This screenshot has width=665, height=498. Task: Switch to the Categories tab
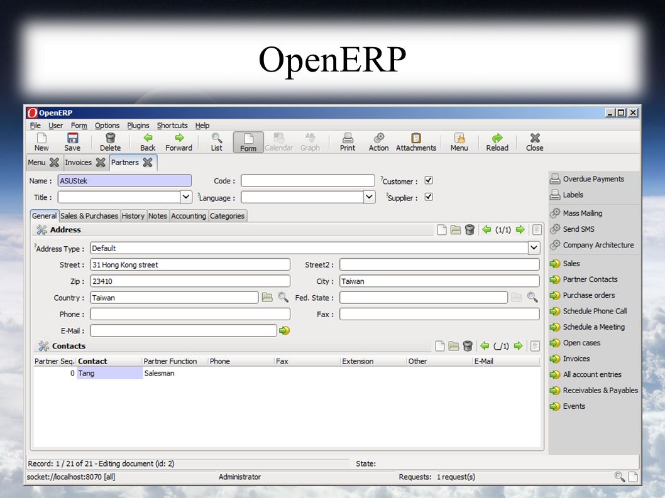(x=228, y=216)
